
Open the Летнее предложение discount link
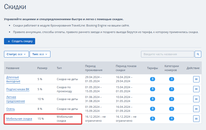[x=16, y=99]
